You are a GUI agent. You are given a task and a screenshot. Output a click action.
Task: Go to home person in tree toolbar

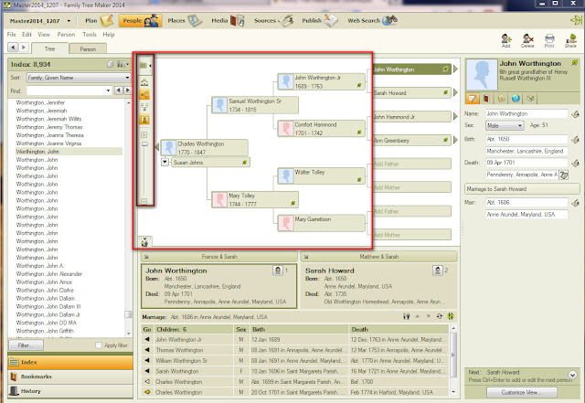[144, 82]
